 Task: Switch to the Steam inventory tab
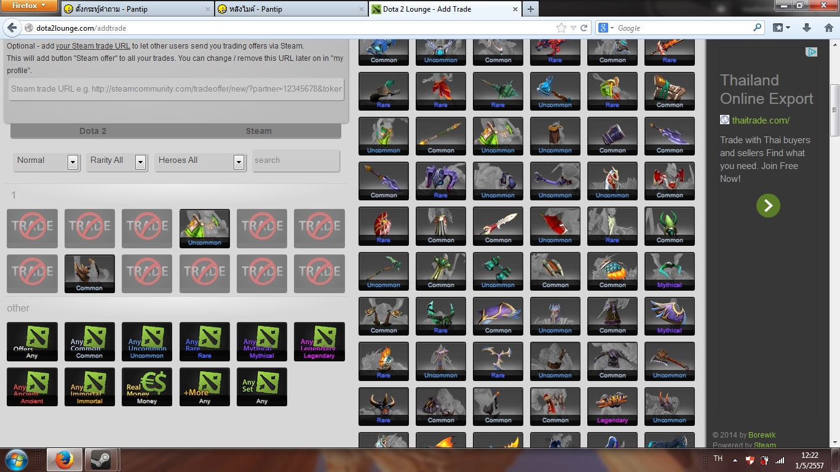click(x=258, y=131)
